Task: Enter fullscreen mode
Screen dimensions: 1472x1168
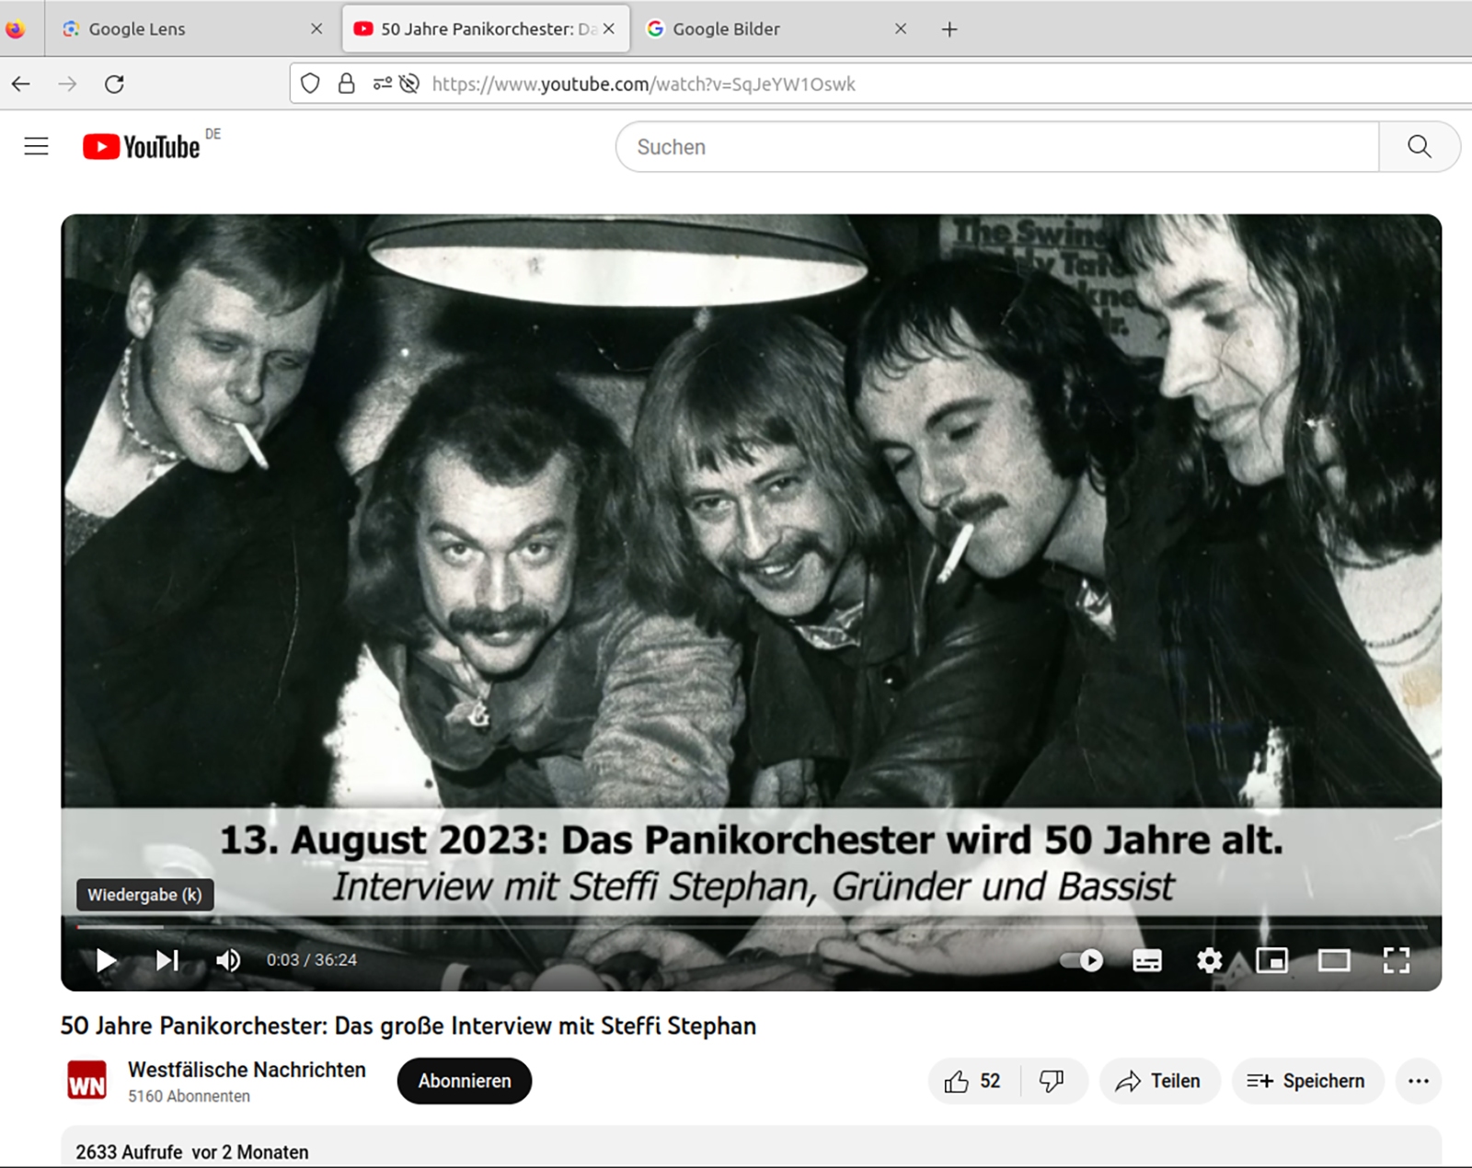Action: click(1396, 960)
